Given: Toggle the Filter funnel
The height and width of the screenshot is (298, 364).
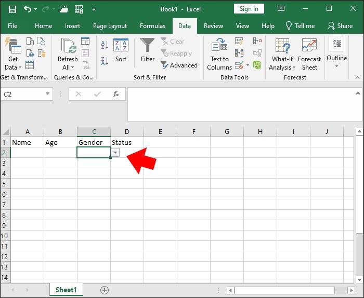Looking at the screenshot, I should coord(147,50).
